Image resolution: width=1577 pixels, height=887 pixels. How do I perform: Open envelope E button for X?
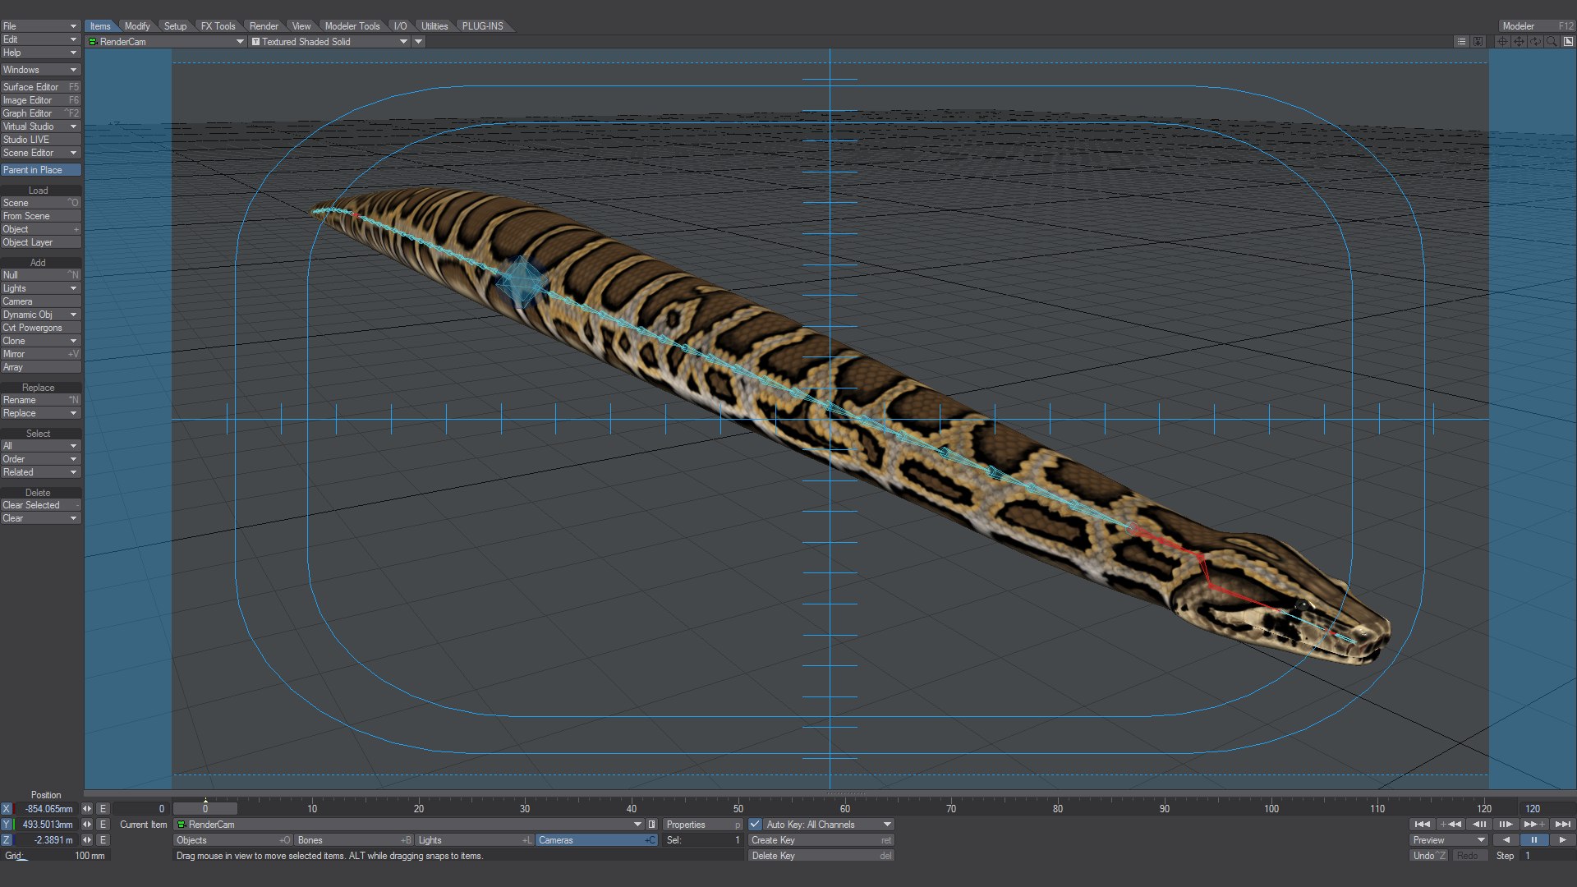point(103,809)
